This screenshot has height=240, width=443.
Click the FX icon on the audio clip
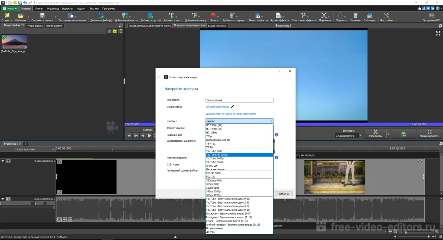click(59, 219)
